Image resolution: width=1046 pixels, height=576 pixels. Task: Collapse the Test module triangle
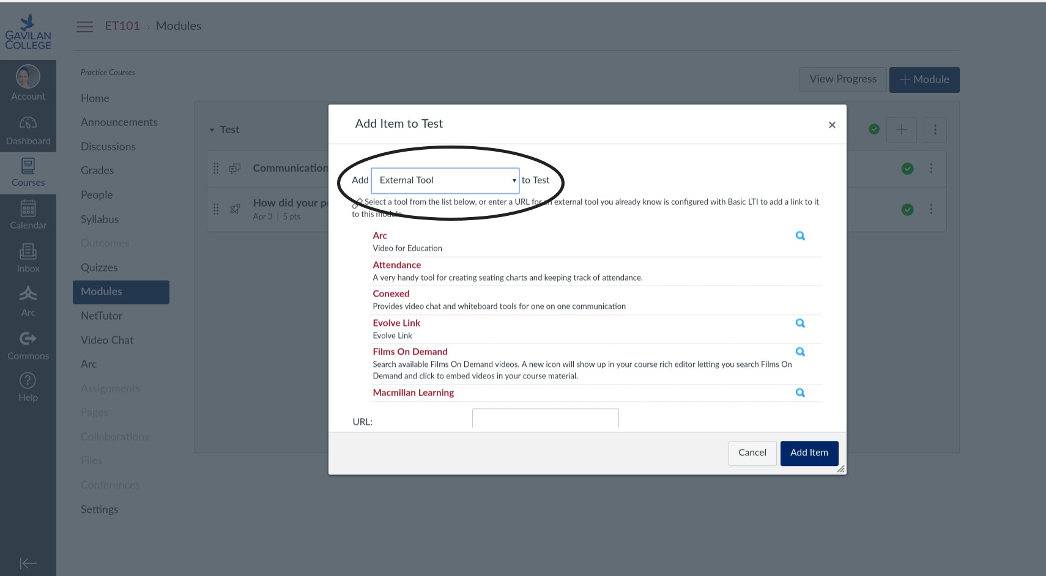pos(212,130)
